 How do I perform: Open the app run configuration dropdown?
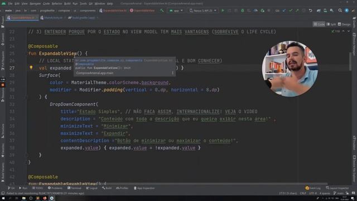(176, 11)
